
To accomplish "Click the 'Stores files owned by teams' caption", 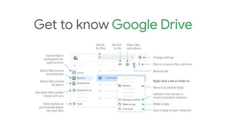I will point(52,83).
